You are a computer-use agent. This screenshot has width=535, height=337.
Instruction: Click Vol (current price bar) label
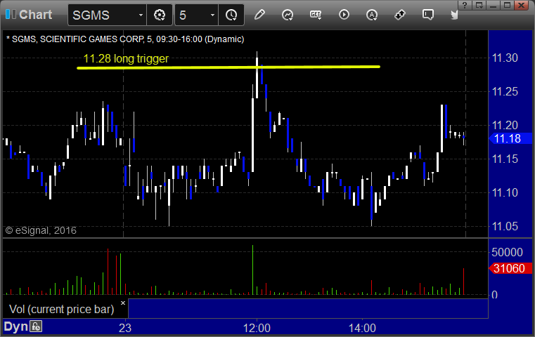61,309
